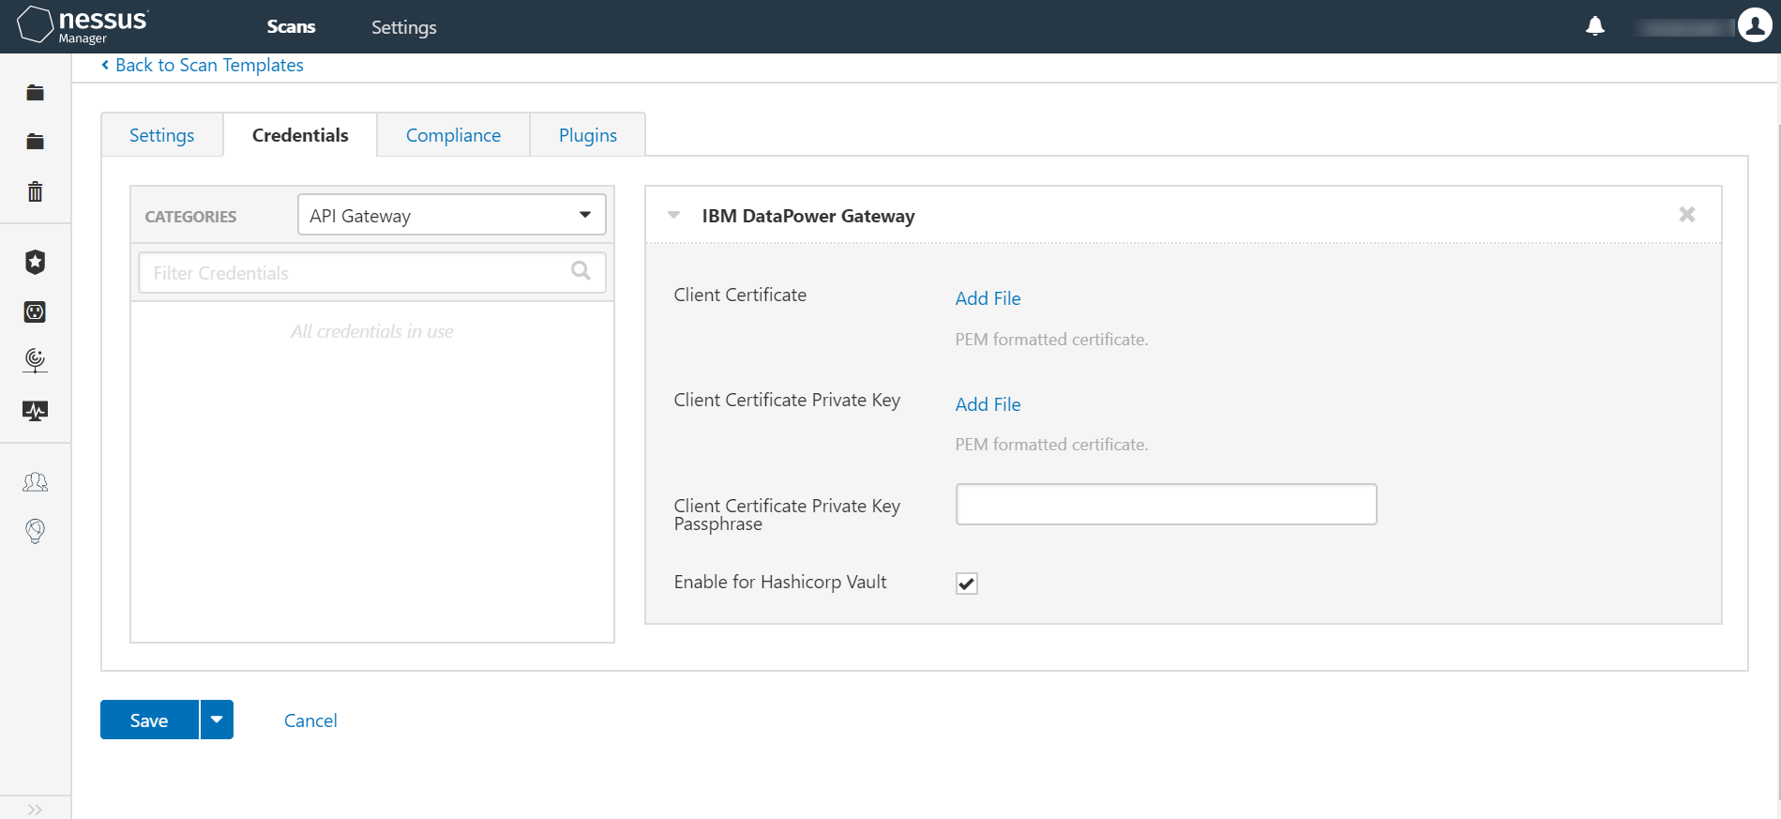This screenshot has height=819, width=1781.
Task: Open the plug outlet Plugin Rules icon
Action: click(x=36, y=311)
